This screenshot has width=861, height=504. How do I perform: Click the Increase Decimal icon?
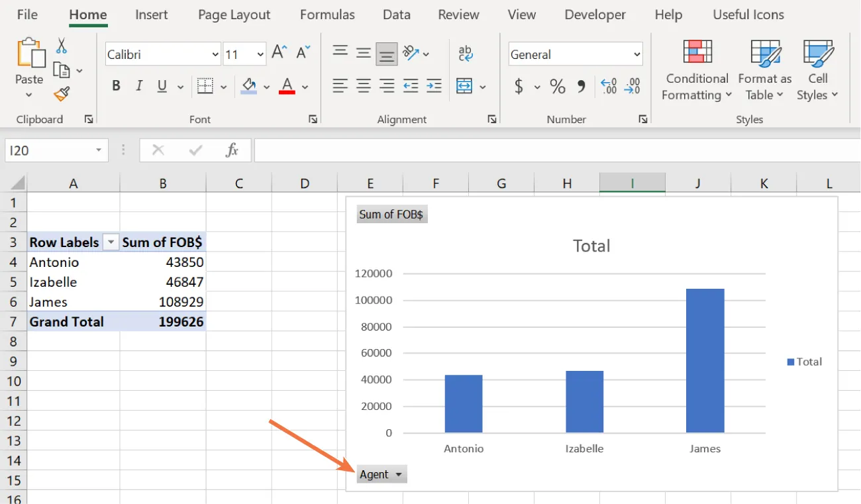[x=609, y=86]
